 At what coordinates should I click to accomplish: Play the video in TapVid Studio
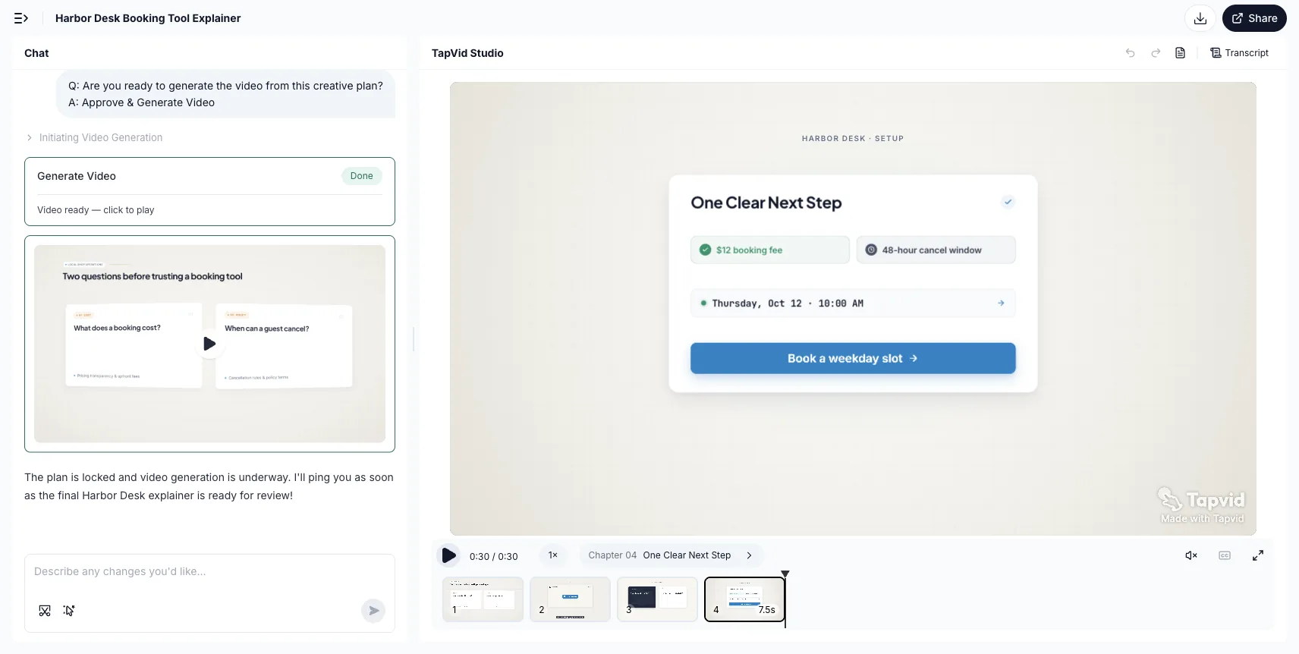pos(449,556)
